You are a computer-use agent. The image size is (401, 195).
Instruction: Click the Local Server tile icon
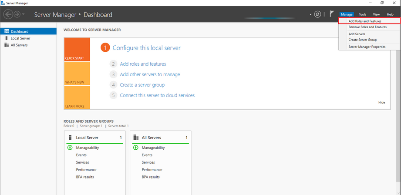(70, 138)
